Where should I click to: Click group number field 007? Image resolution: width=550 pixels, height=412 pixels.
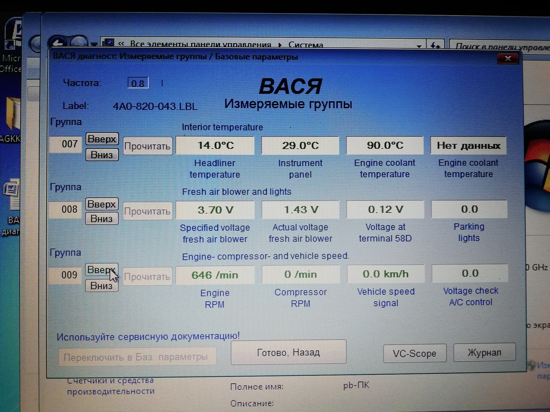click(x=66, y=144)
